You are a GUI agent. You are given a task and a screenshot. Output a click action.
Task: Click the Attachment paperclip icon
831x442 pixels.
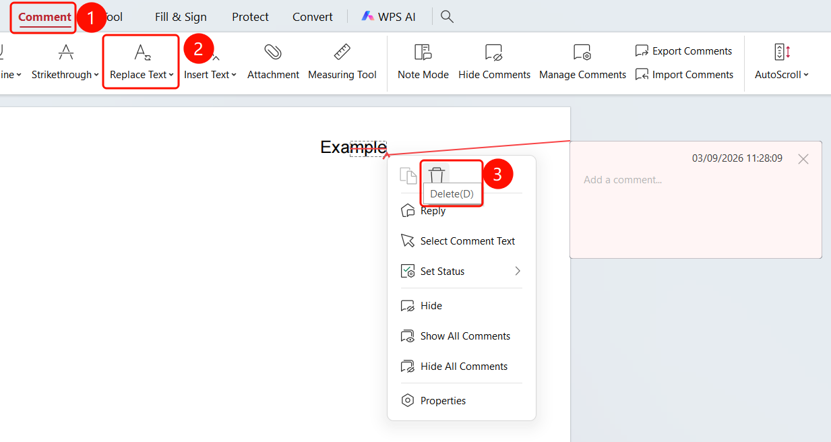(273, 52)
